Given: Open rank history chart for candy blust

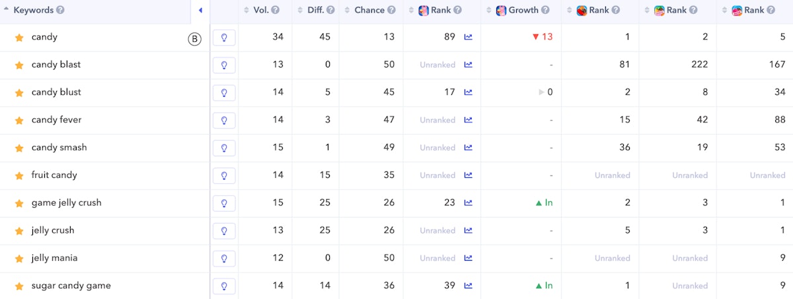Looking at the screenshot, I should 469,93.
